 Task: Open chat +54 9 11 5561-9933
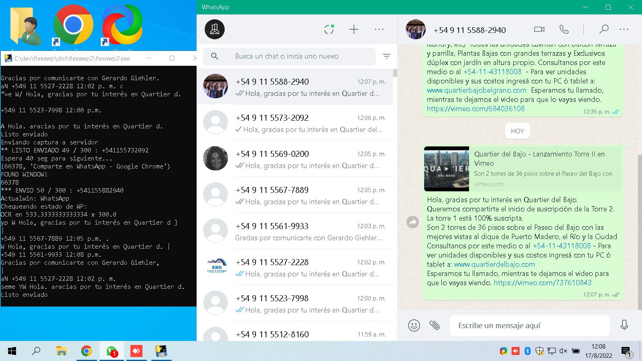tap(295, 231)
